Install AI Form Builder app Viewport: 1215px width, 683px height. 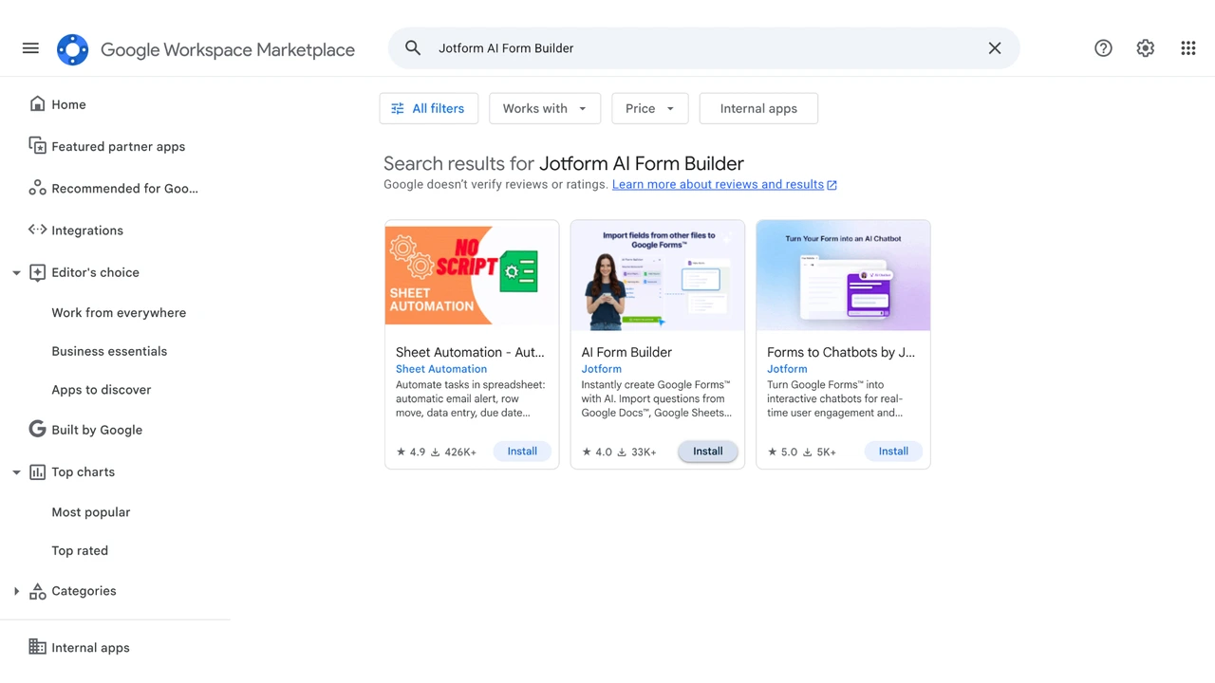(x=707, y=452)
